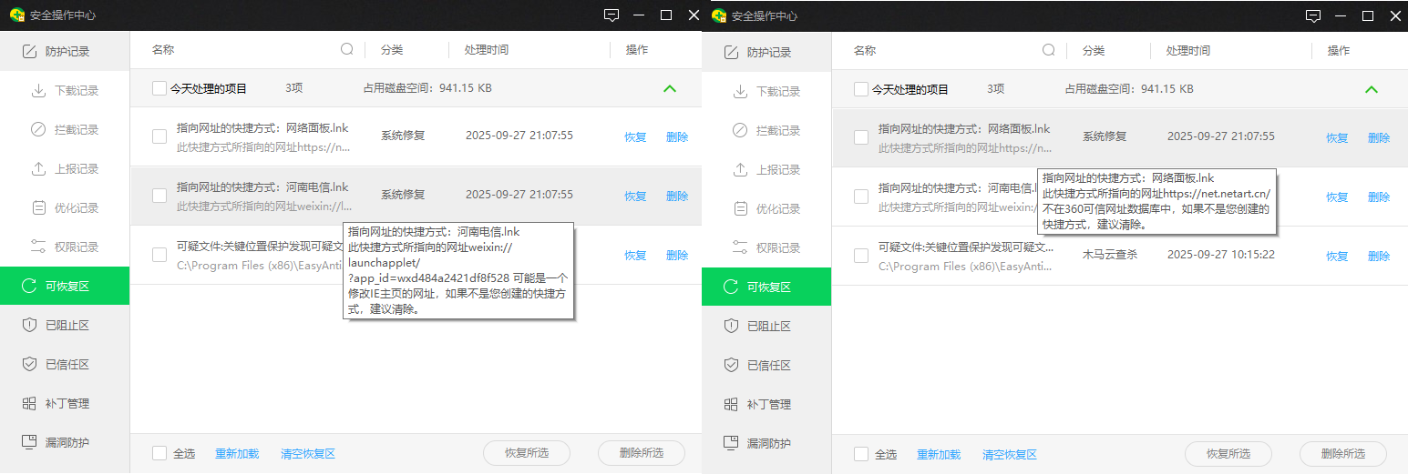Viewport: 1408px width, 474px height.
Task: Open 漏洞防护 icon in the right window
Action: (x=731, y=443)
